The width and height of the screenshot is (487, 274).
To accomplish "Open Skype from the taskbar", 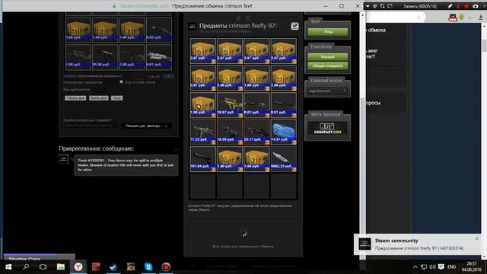I will [x=148, y=267].
